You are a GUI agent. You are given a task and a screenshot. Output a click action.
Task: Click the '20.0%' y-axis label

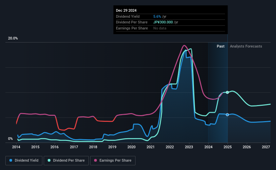tap(13, 38)
